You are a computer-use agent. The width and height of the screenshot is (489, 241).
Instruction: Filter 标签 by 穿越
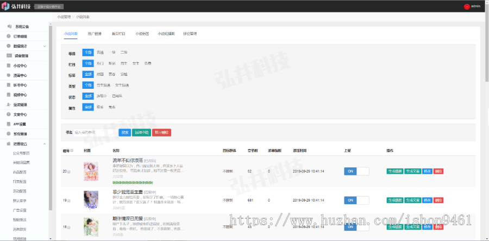pos(124,74)
